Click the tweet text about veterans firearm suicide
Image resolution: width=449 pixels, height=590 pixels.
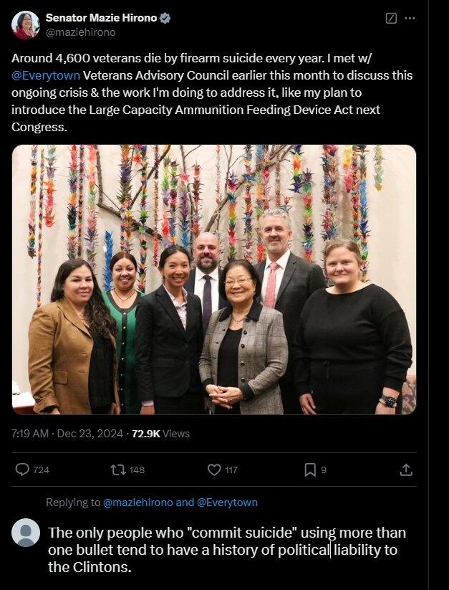tap(212, 92)
